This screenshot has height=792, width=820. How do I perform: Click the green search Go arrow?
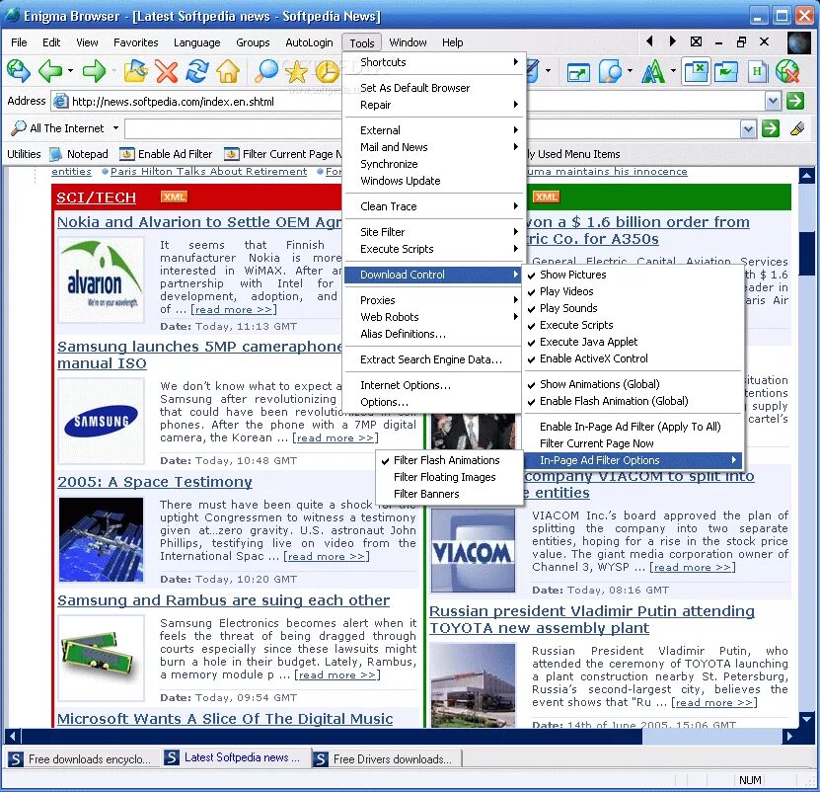771,128
